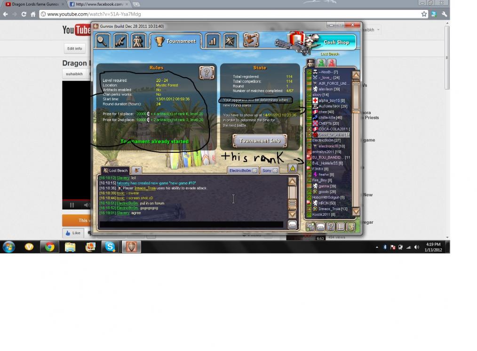Click the question mark help in Rules
This screenshot has height=351, width=477.
pyautogui.click(x=207, y=73)
